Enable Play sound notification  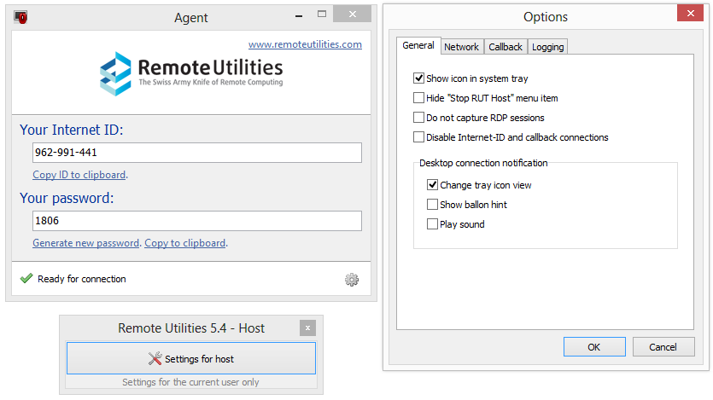[x=432, y=224]
